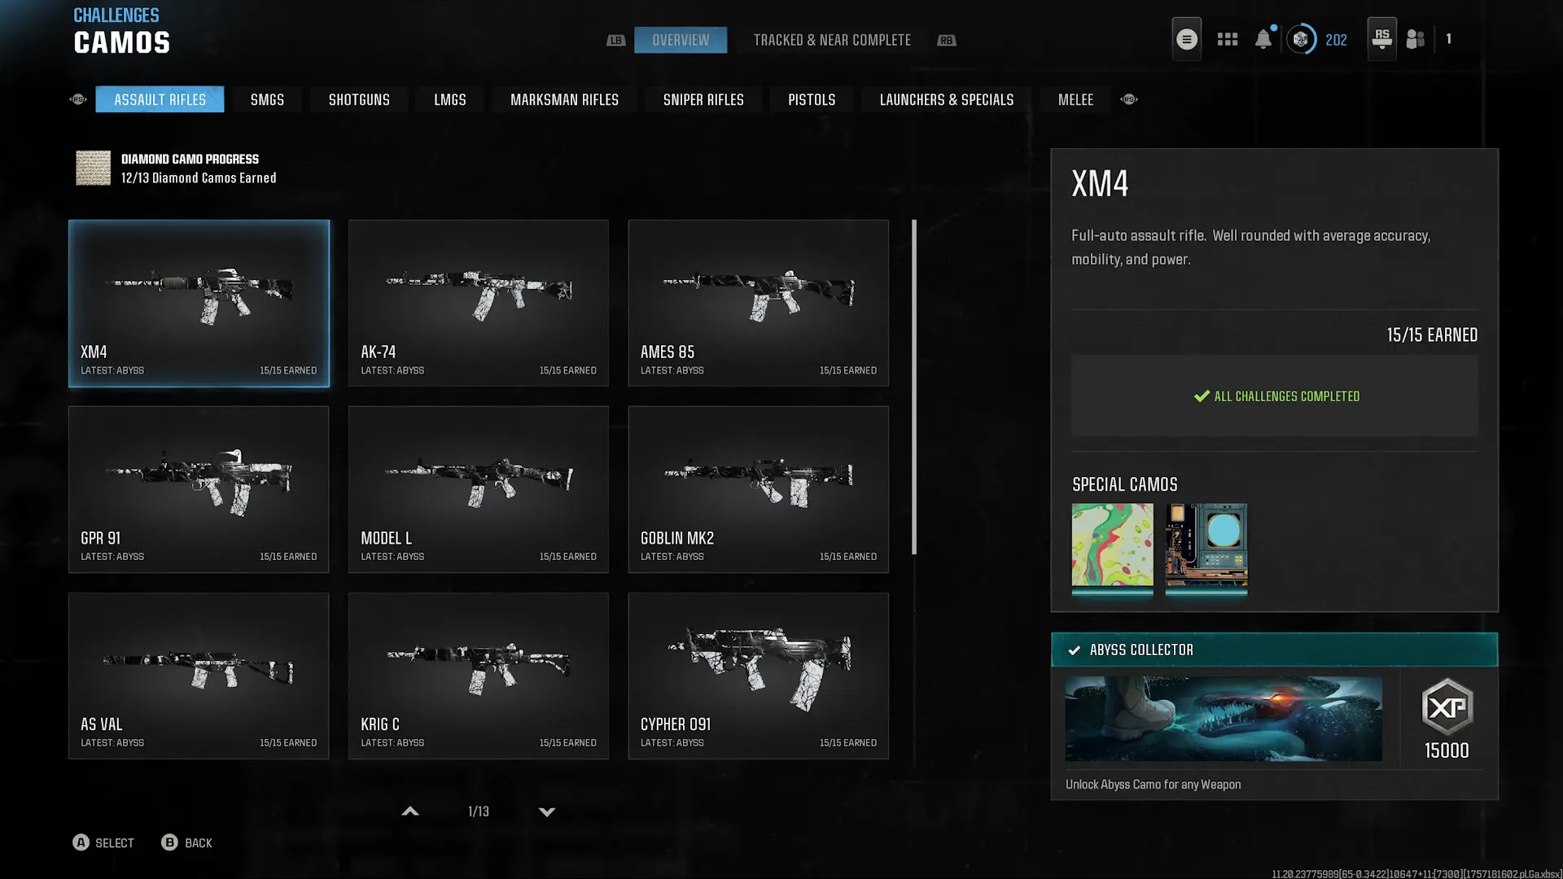Select the colorful swirl special camo swatch
This screenshot has height=879, width=1563.
(1112, 544)
